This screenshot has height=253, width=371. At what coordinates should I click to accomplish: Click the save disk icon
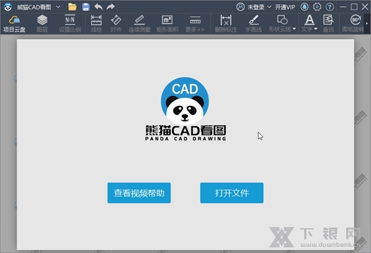click(86, 7)
